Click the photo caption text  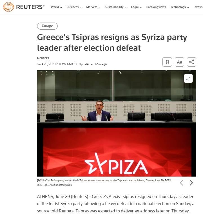click(104, 183)
